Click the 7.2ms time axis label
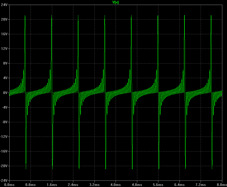This screenshot has height=187, width=227. pyautogui.click(x=201, y=185)
